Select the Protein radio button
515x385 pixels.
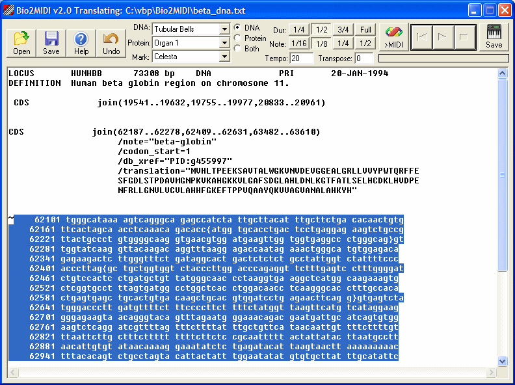237,38
